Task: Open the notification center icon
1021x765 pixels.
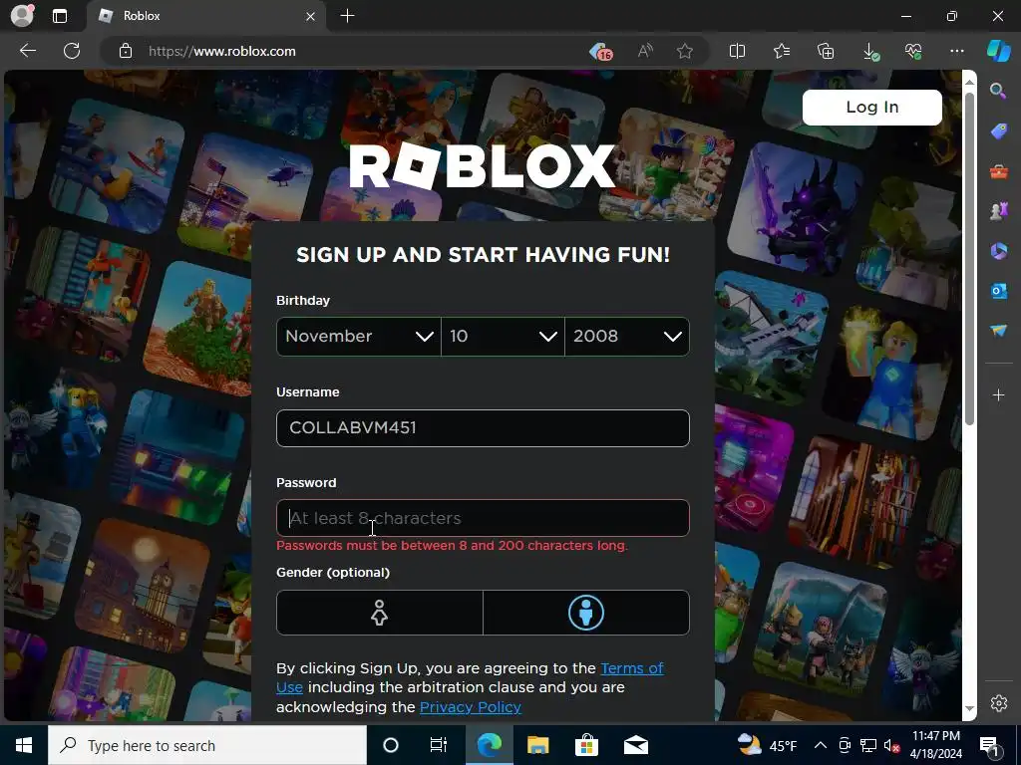Action: [990, 745]
